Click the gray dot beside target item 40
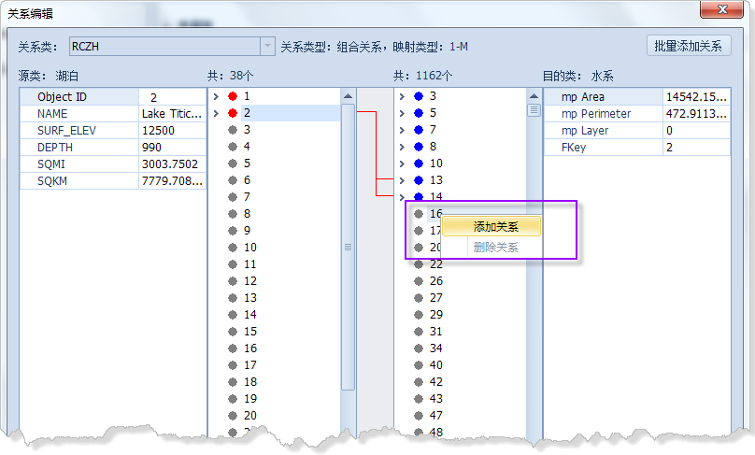This screenshot has width=755, height=455. pos(419,365)
